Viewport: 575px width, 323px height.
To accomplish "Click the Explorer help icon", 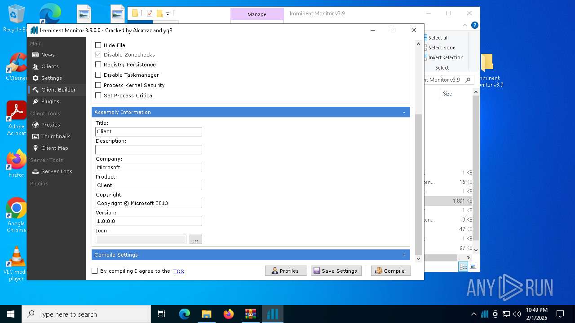I will (474, 26).
